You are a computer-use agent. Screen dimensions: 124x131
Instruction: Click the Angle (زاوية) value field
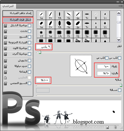(104, 67)
